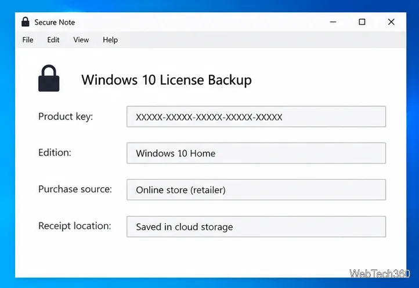This screenshot has width=419, height=288.
Task: Click the 'Windows 10 License Backup' heading
Action: (167, 80)
